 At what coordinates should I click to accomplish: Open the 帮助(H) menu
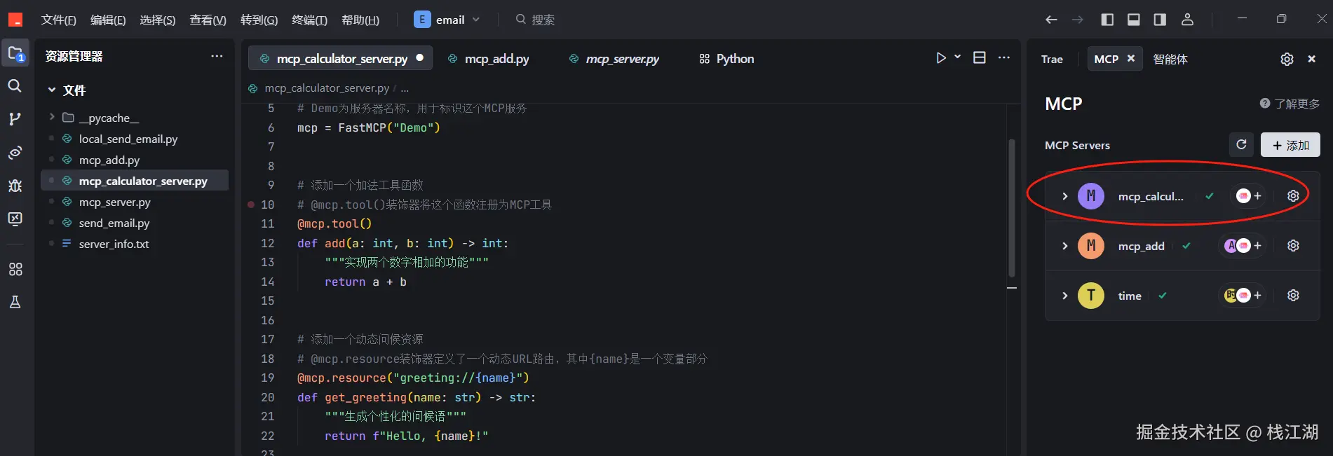(360, 20)
